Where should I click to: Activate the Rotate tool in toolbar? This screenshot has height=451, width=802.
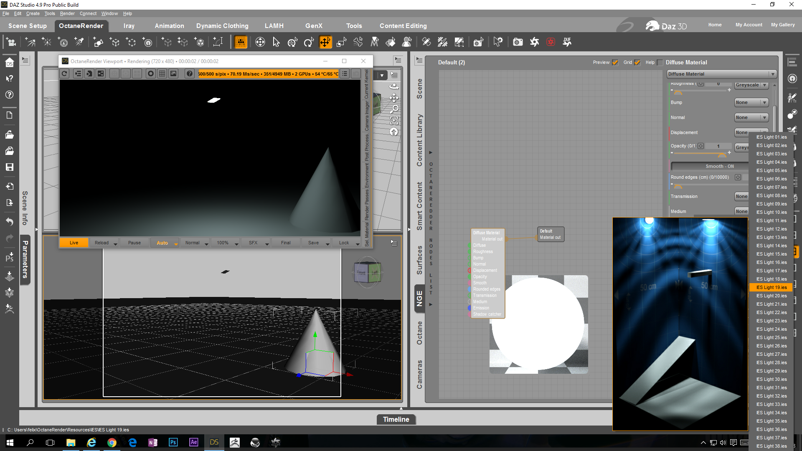309,42
